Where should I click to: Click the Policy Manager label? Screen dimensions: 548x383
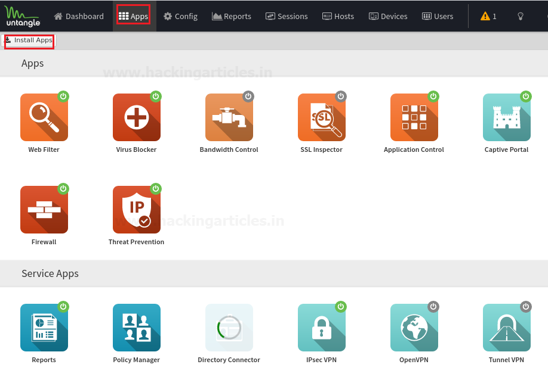[136, 360]
